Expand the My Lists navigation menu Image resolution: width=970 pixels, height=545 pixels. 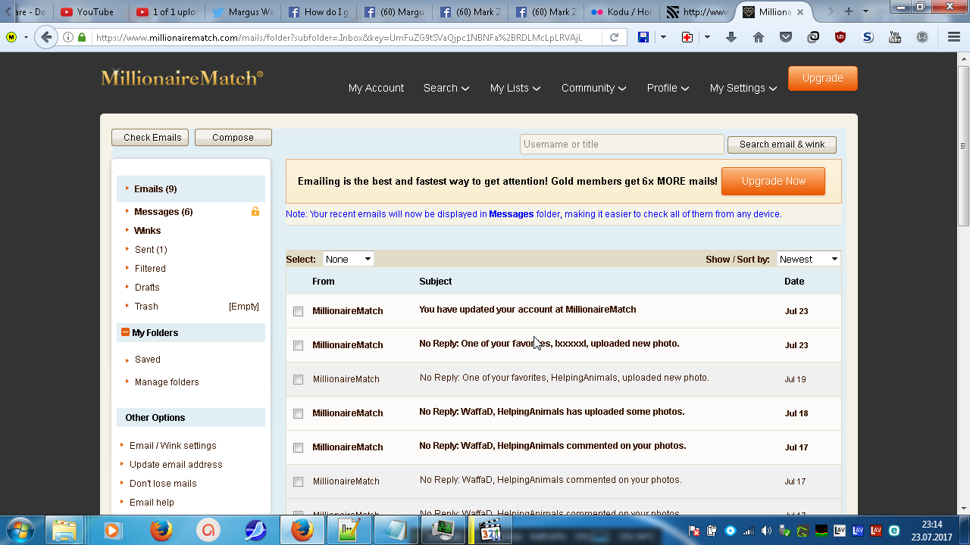(515, 88)
